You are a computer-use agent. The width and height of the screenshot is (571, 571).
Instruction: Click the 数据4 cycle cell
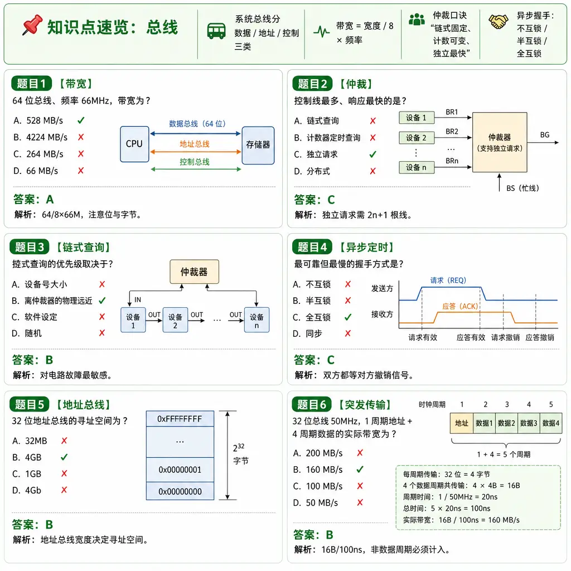point(551,423)
